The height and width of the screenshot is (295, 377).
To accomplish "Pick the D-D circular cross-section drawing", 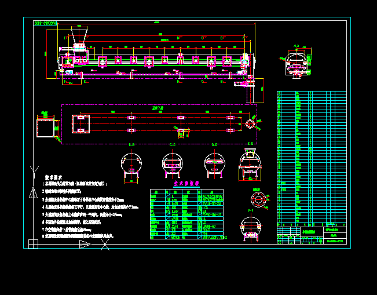I will [214, 165].
